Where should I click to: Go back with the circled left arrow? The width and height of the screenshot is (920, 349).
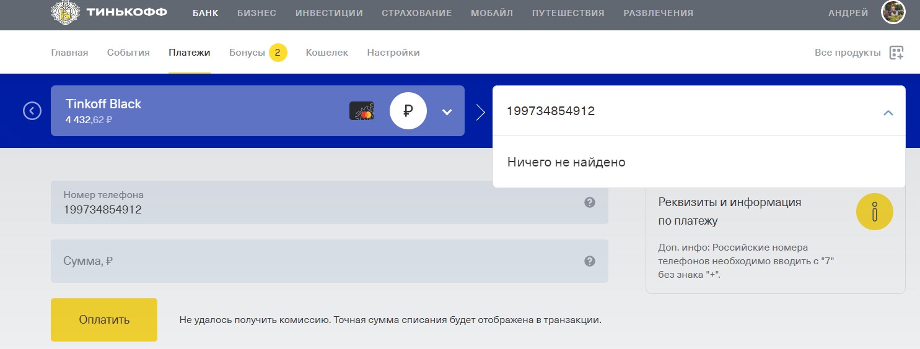click(x=32, y=111)
